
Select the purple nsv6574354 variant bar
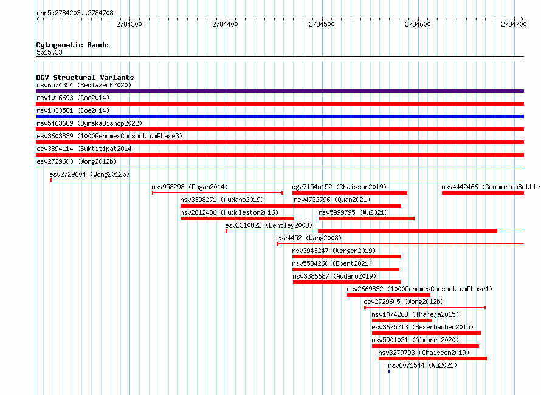click(280, 91)
